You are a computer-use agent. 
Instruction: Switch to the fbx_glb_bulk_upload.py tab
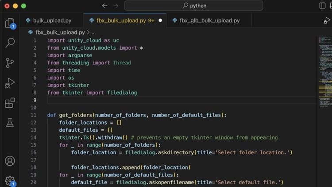point(209,20)
